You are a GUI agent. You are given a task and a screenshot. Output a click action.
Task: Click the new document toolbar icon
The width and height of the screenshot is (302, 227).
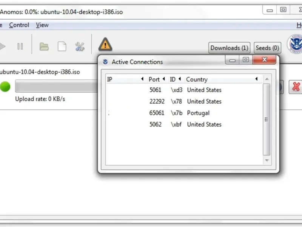tap(62, 47)
